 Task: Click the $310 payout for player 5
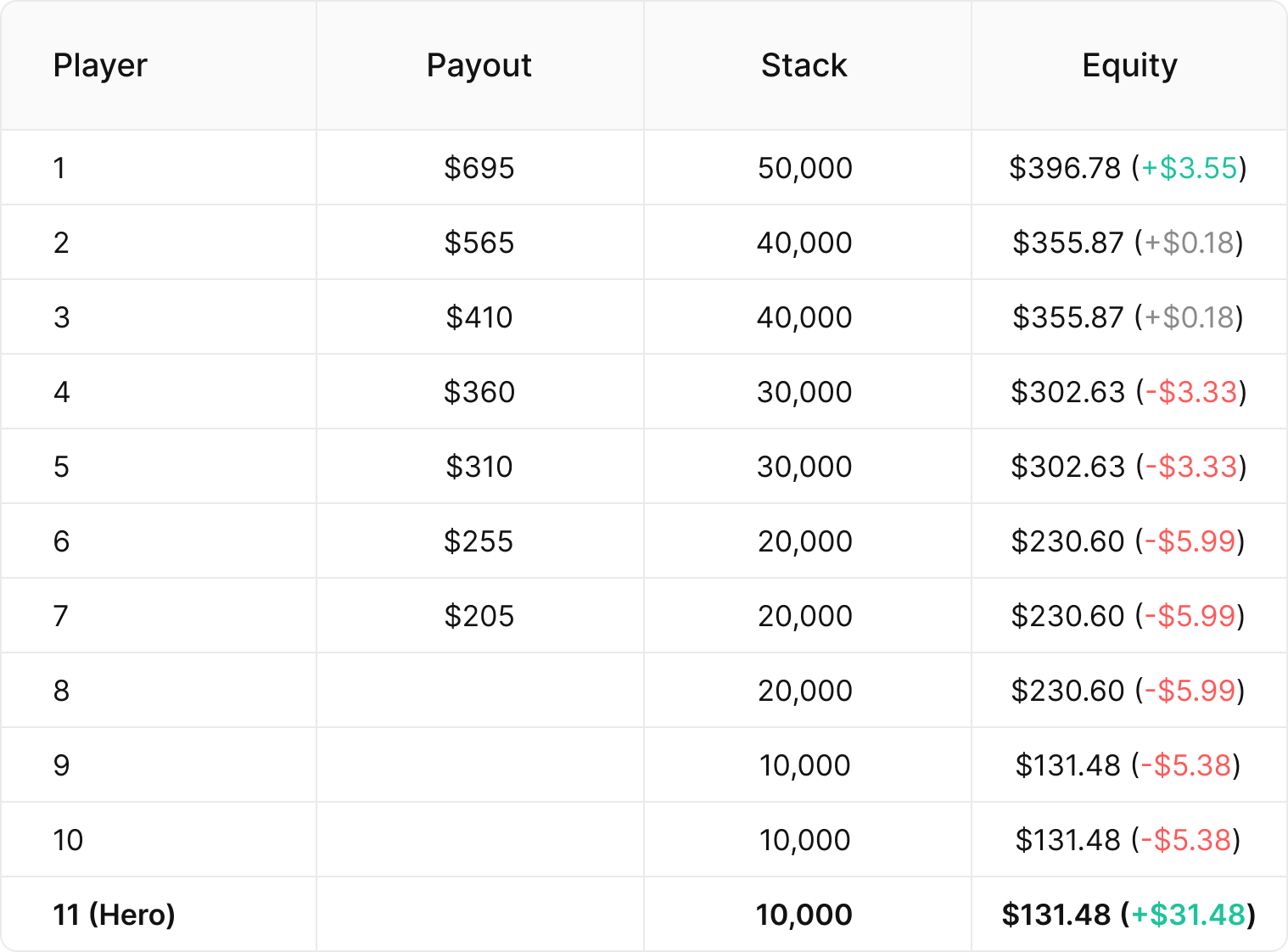tap(479, 467)
